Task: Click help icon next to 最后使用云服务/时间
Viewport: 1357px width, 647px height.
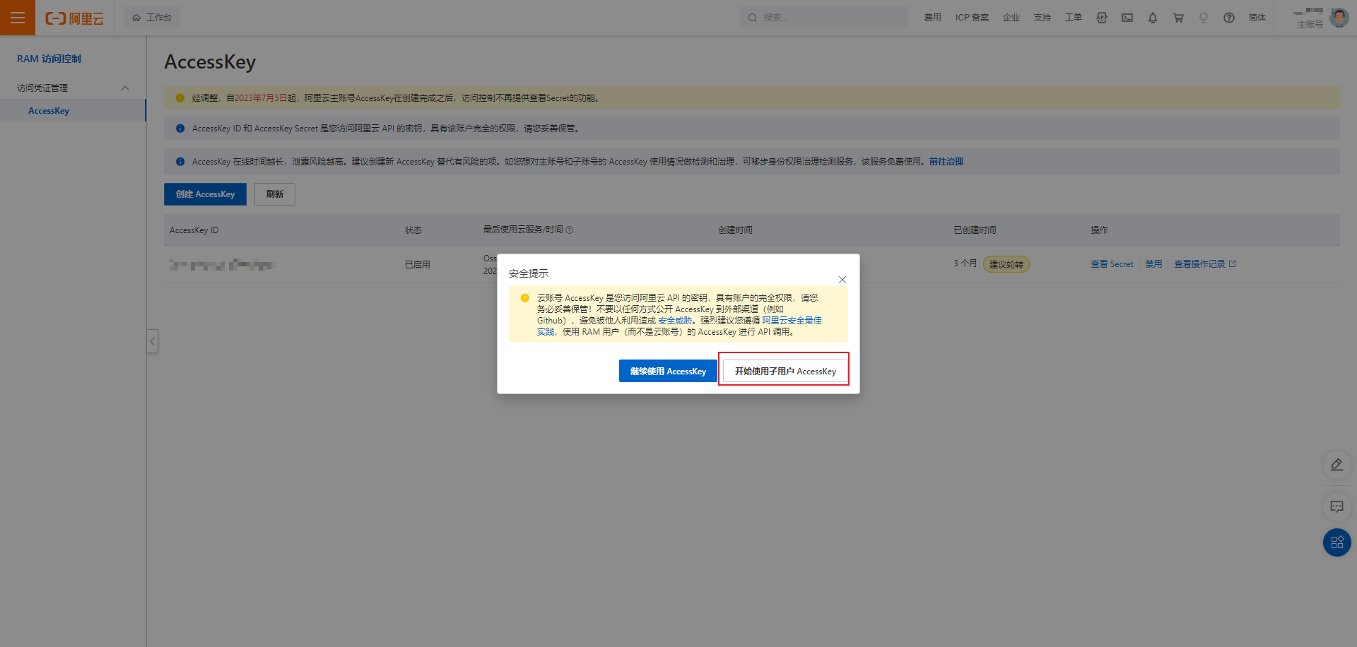Action: 570,230
